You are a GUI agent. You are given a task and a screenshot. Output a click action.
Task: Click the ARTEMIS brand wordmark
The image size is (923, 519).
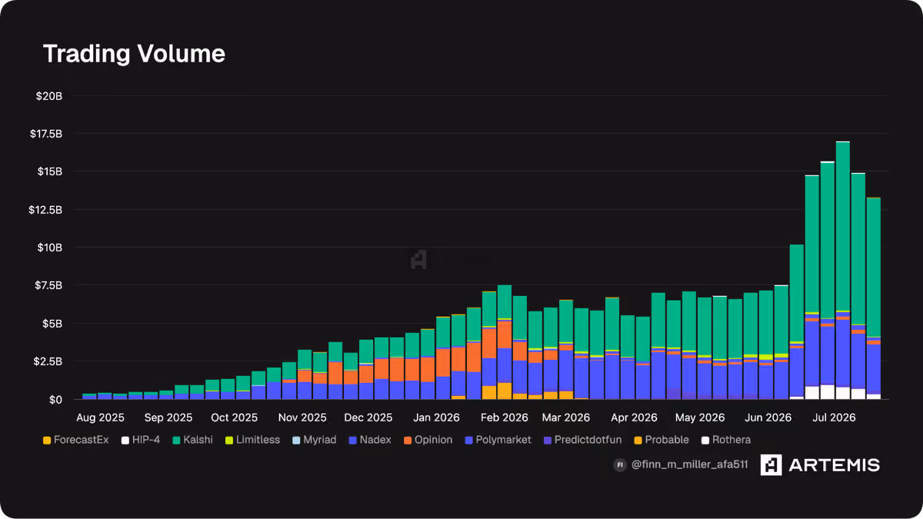pyautogui.click(x=835, y=465)
